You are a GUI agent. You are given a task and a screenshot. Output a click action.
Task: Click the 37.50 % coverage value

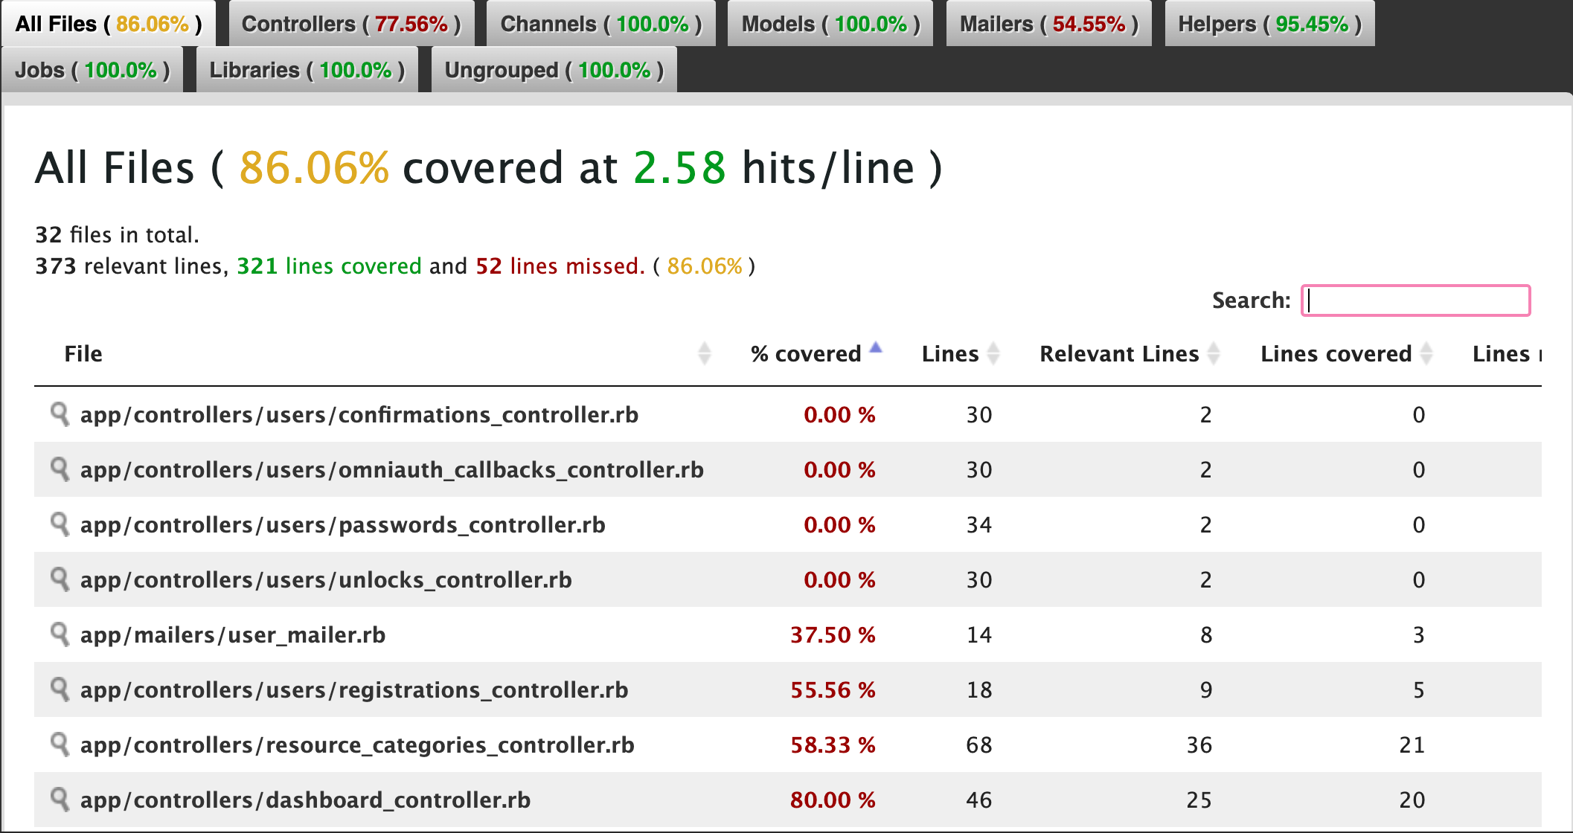pos(833,634)
